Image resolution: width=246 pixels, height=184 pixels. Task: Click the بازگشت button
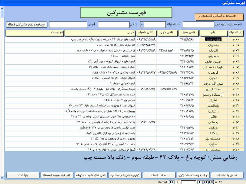23,175
